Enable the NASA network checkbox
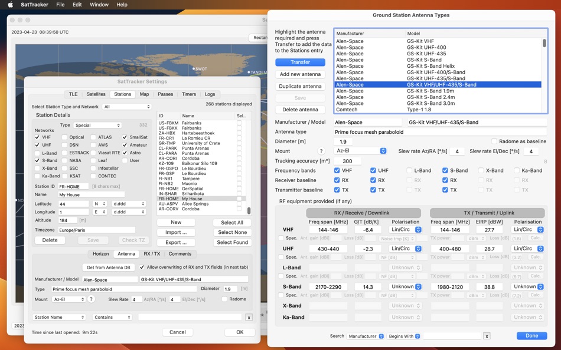Image resolution: width=561 pixels, height=350 pixels. pyautogui.click(x=64, y=161)
